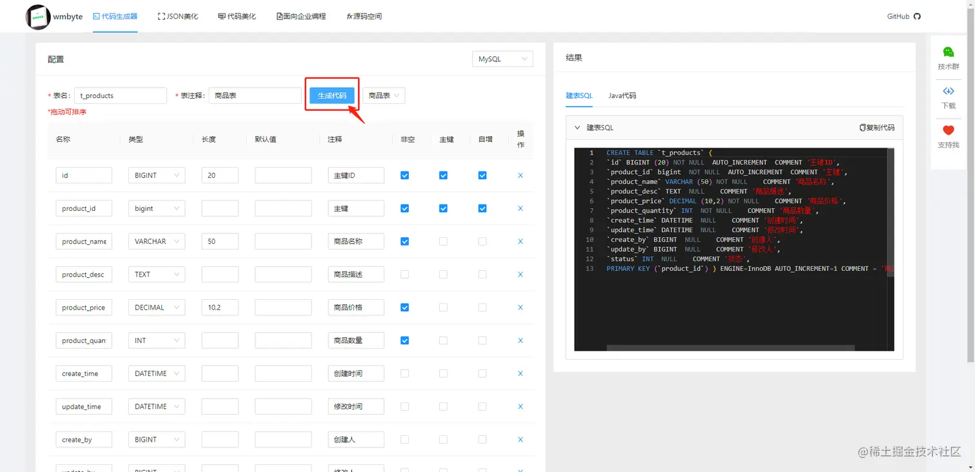Enable 主键 checkbox for product_name row
Screen dimensions: 975x472
pos(443,241)
